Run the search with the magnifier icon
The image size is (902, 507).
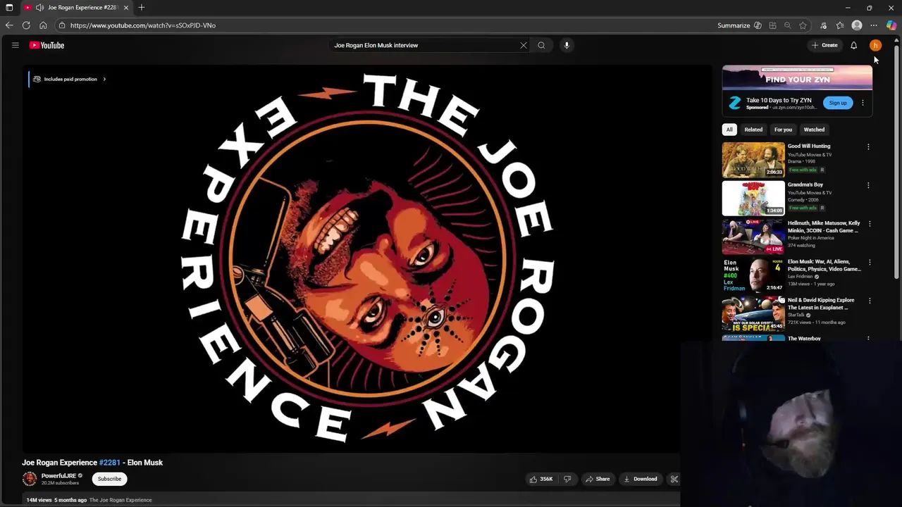click(541, 45)
